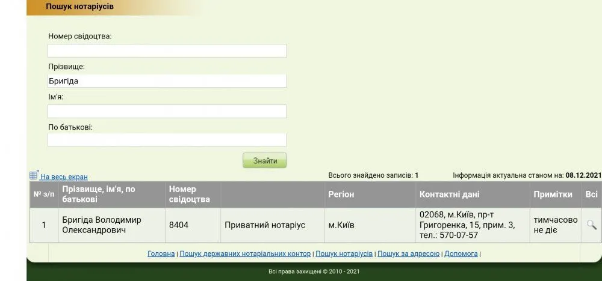Select the 'Пошук нотаріусів' footer link
602x281 pixels.
click(344, 254)
